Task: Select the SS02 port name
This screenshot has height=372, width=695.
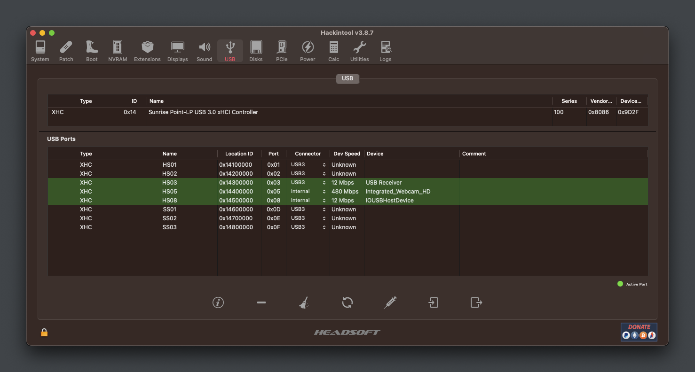Action: [169, 218]
